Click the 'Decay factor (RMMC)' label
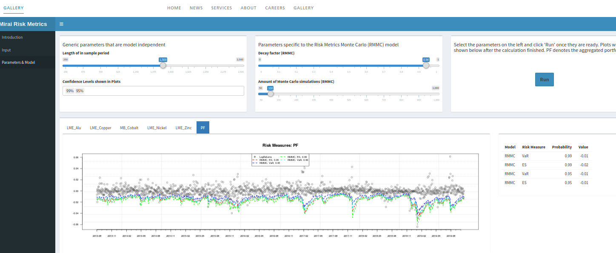This screenshot has width=616, height=253. (x=276, y=53)
